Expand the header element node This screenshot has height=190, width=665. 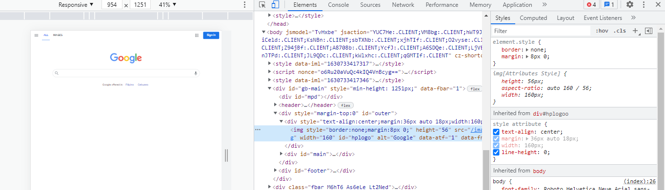click(276, 105)
